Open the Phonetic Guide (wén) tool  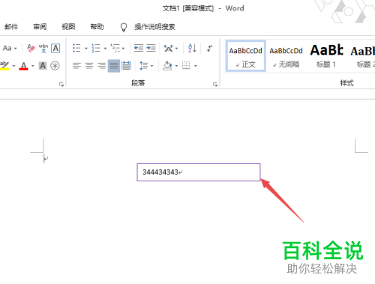[x=43, y=48]
